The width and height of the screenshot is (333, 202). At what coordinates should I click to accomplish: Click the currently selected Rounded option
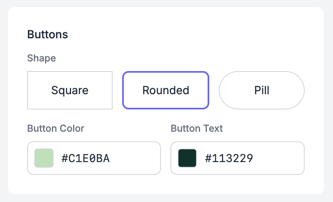point(166,90)
